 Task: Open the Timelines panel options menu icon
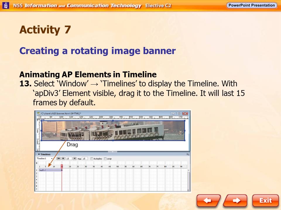[188, 154]
